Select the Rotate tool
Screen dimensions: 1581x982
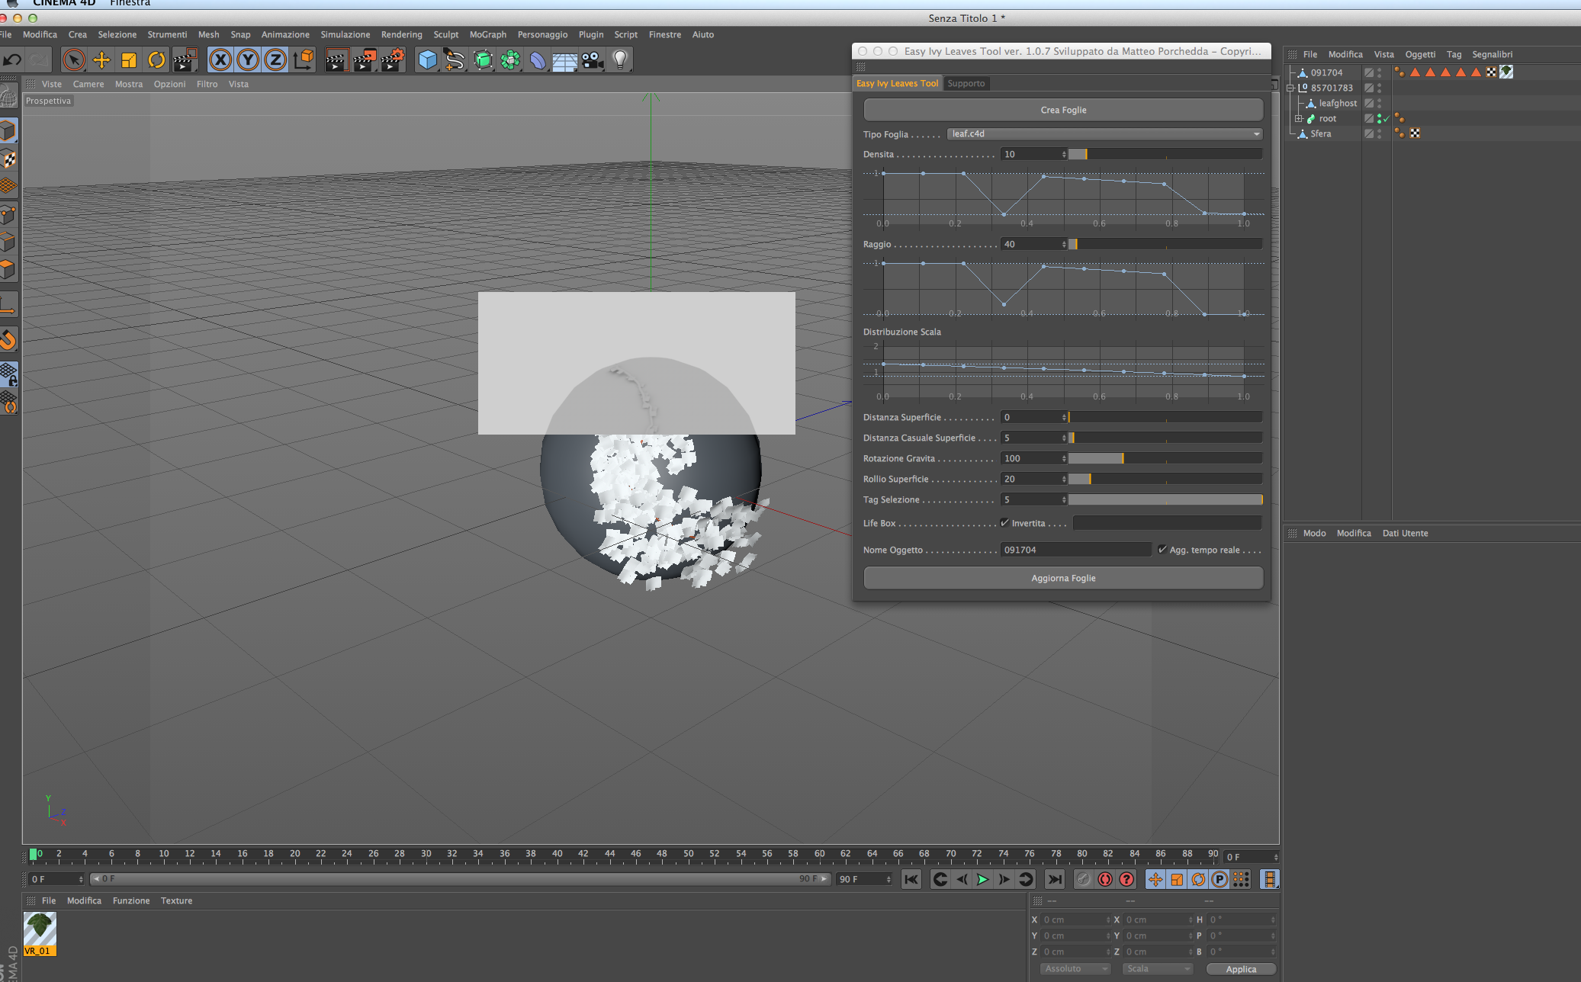(156, 59)
